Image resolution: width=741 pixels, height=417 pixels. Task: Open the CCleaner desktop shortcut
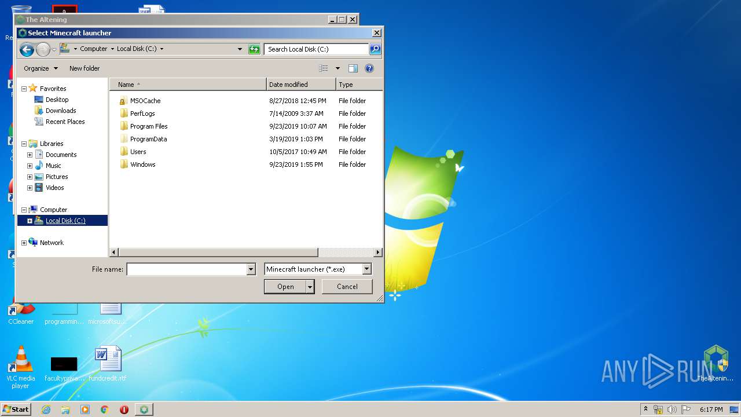21,313
